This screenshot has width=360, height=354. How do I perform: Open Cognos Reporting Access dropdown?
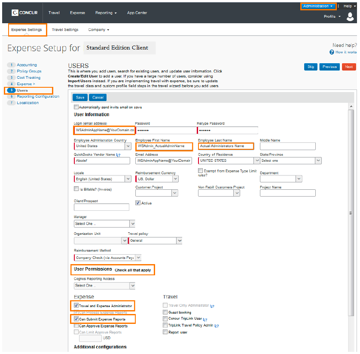pyautogui.click(x=132, y=286)
